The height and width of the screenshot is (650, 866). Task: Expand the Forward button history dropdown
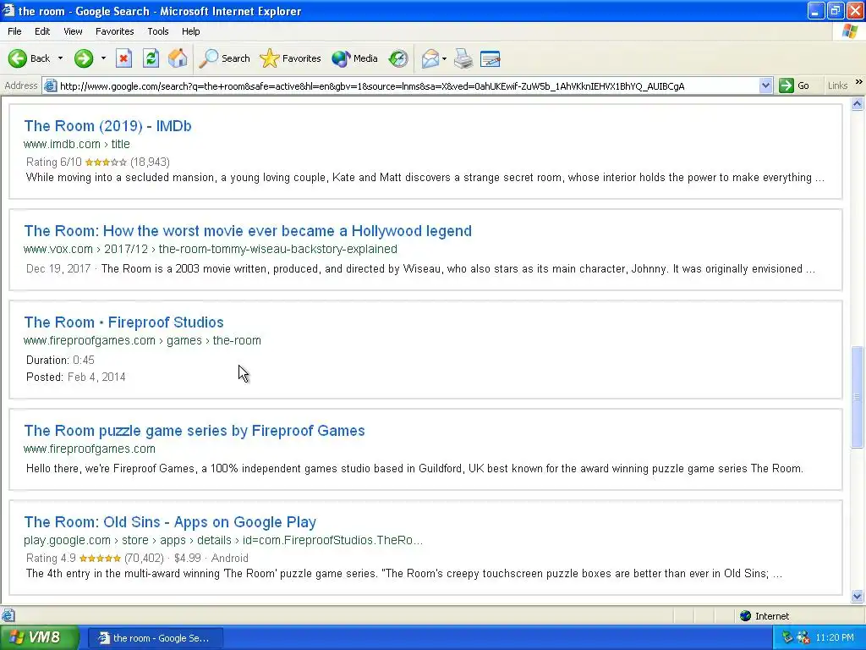click(102, 58)
